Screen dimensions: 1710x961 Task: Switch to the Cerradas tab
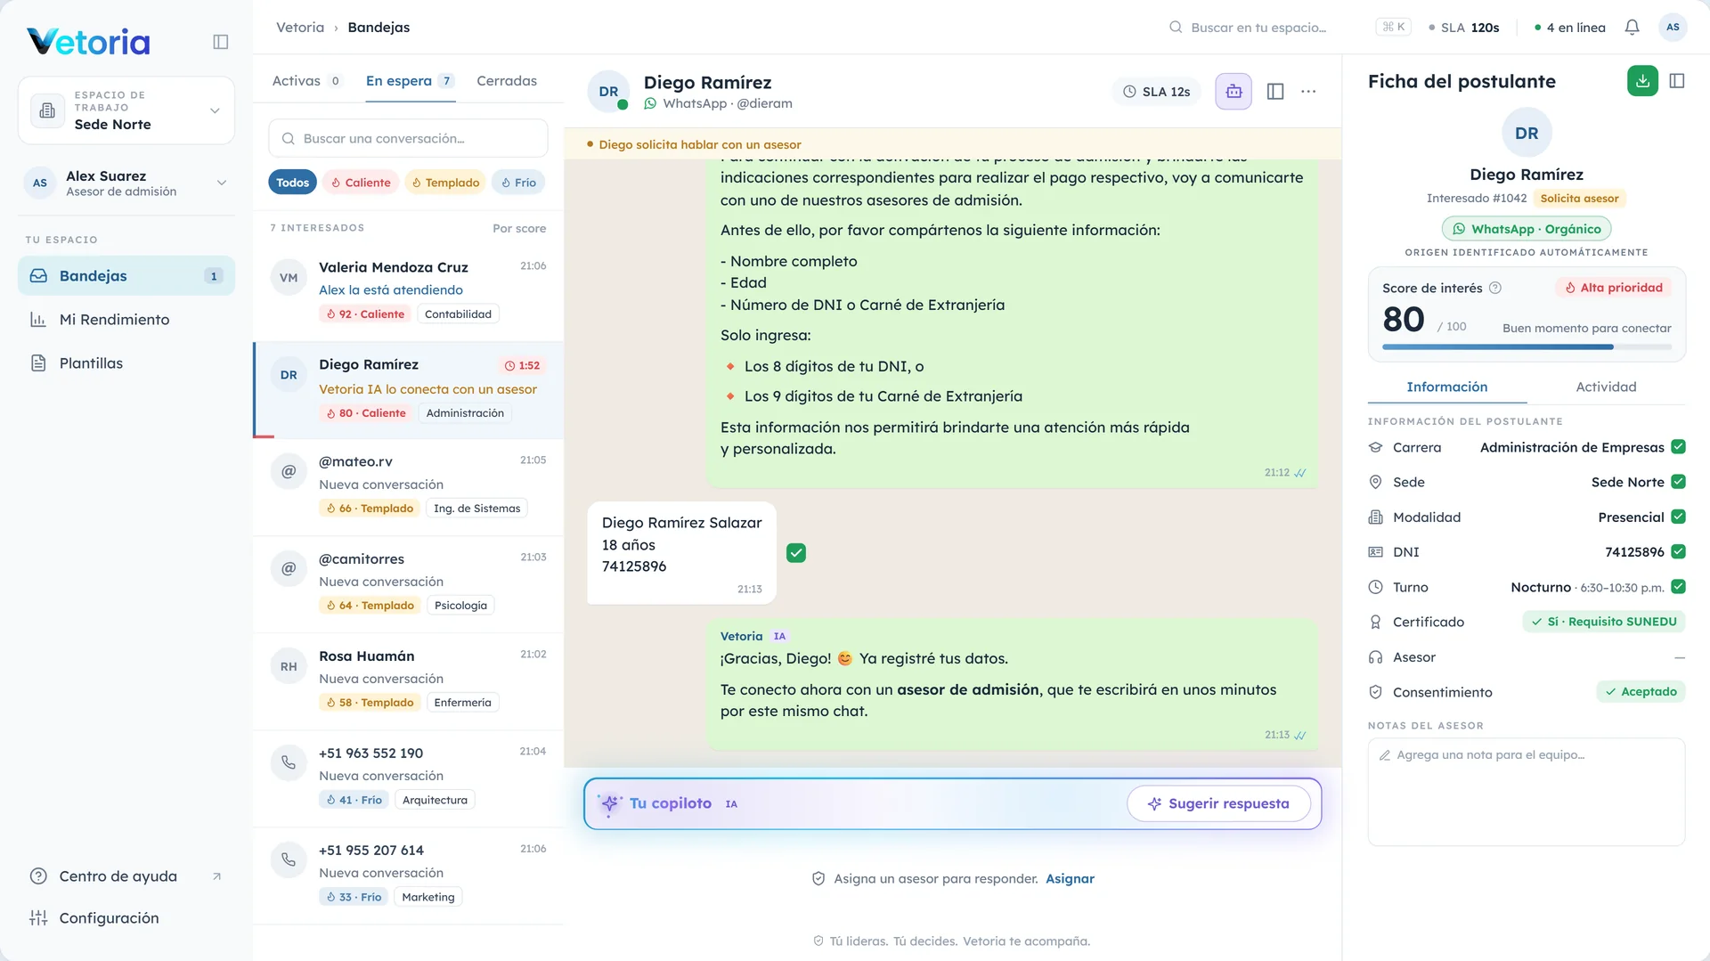507,81
